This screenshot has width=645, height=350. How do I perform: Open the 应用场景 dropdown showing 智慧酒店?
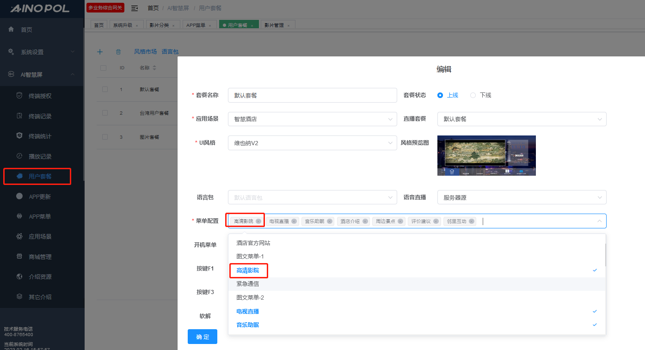click(x=312, y=119)
